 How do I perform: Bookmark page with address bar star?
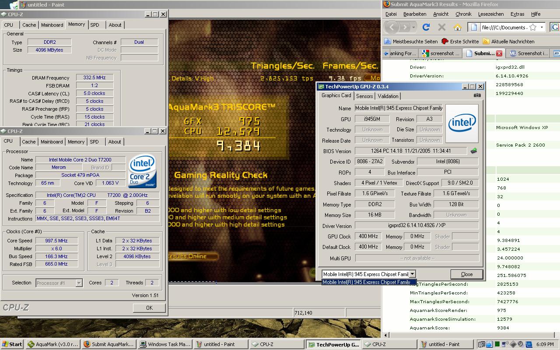coord(532,27)
